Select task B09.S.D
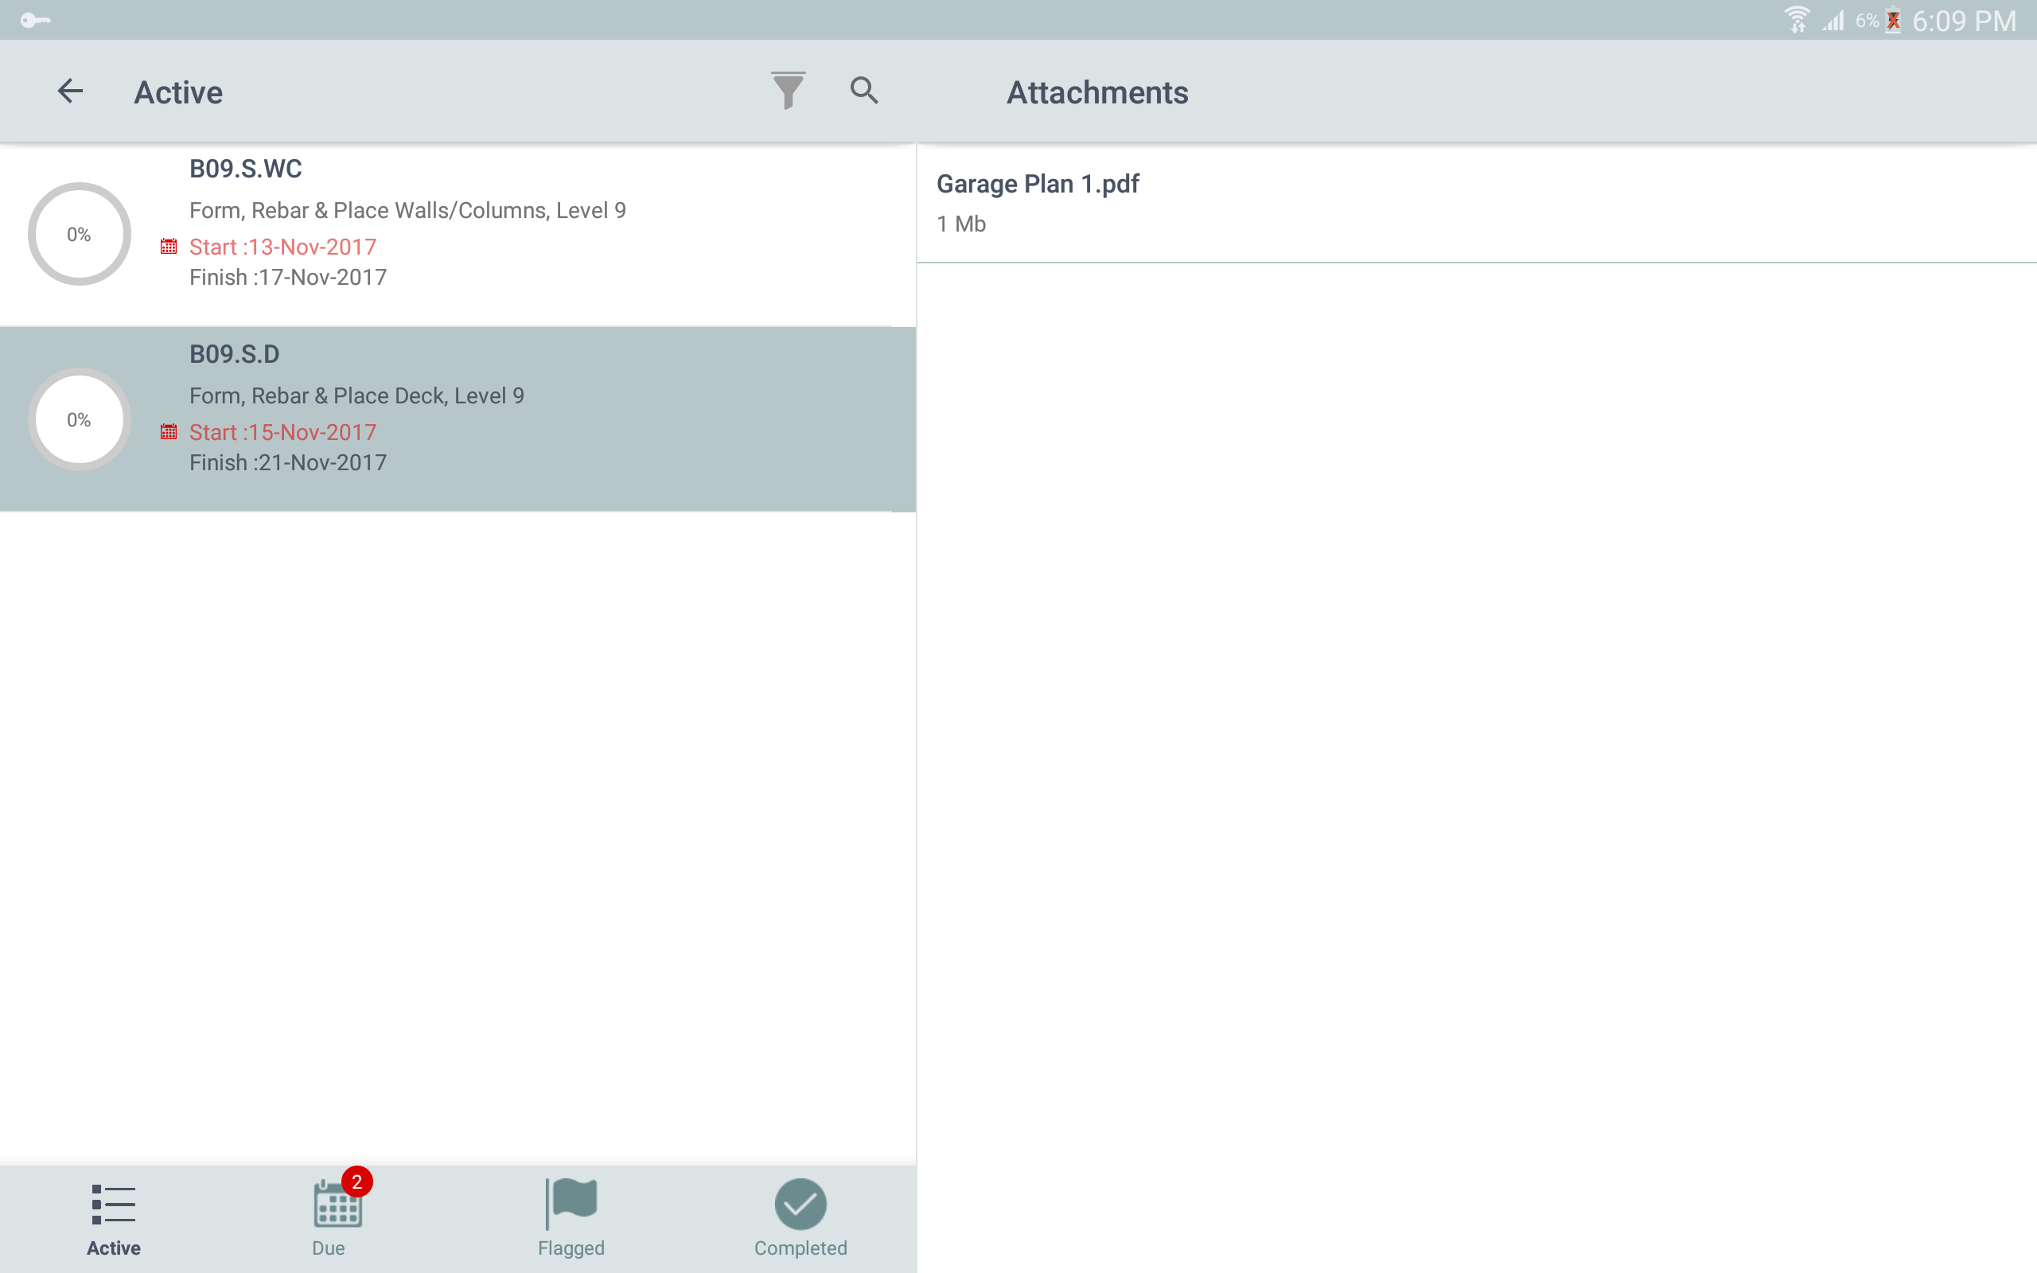Viewport: 2037px width, 1273px height. (458, 419)
